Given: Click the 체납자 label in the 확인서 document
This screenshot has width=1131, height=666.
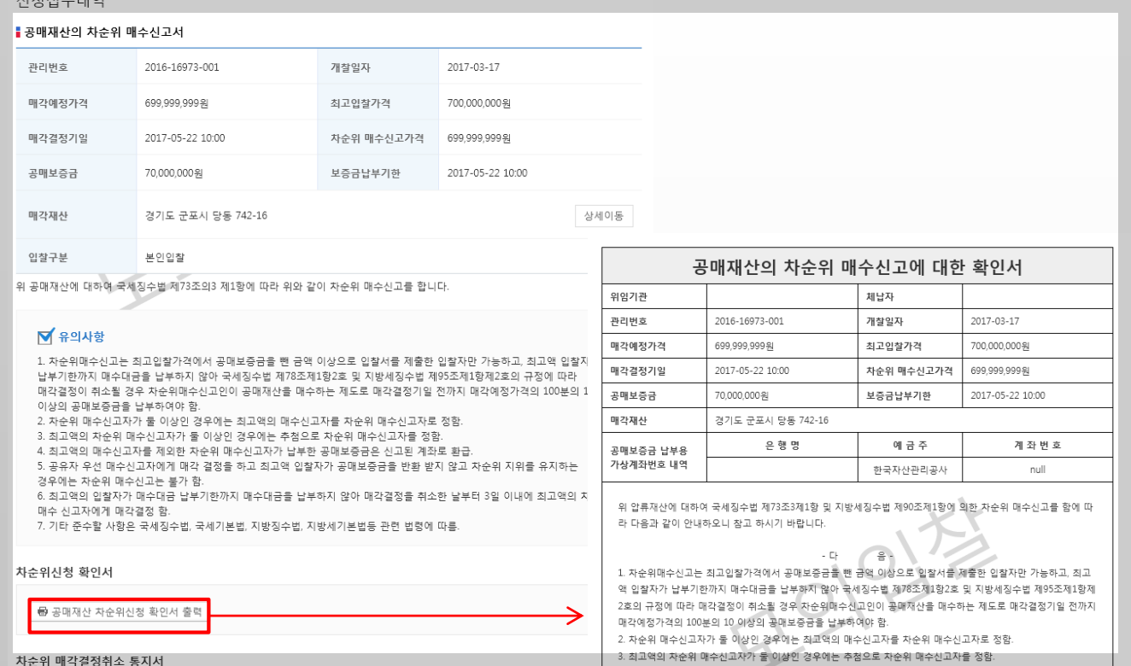Looking at the screenshot, I should pos(880,296).
